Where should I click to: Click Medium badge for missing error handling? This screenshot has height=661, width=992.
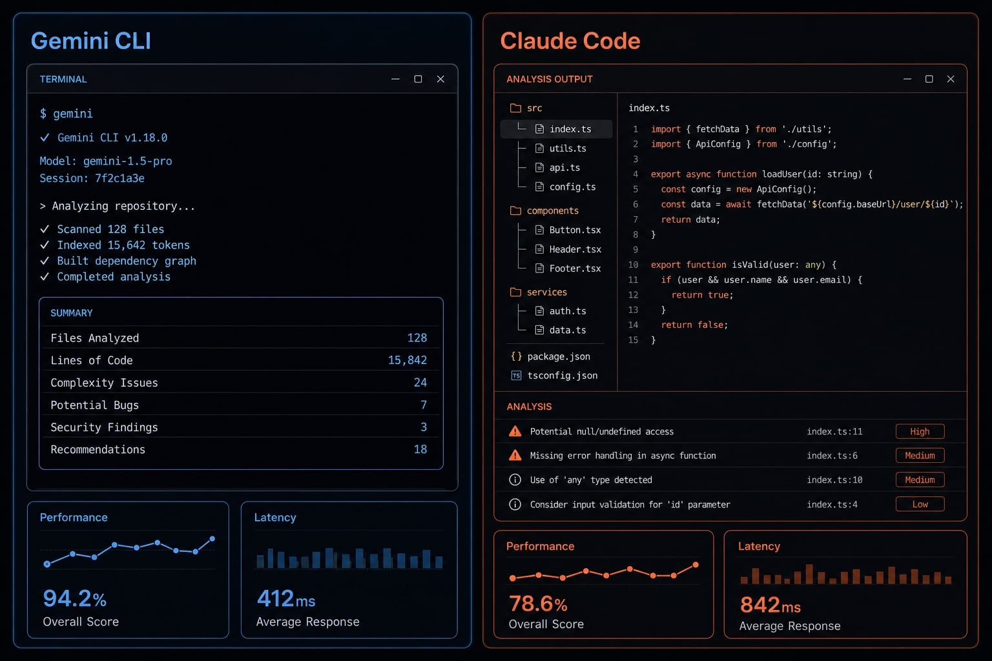pyautogui.click(x=920, y=455)
